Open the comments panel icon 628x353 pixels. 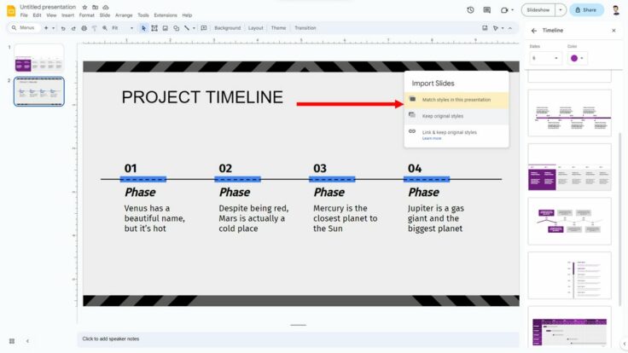point(487,10)
